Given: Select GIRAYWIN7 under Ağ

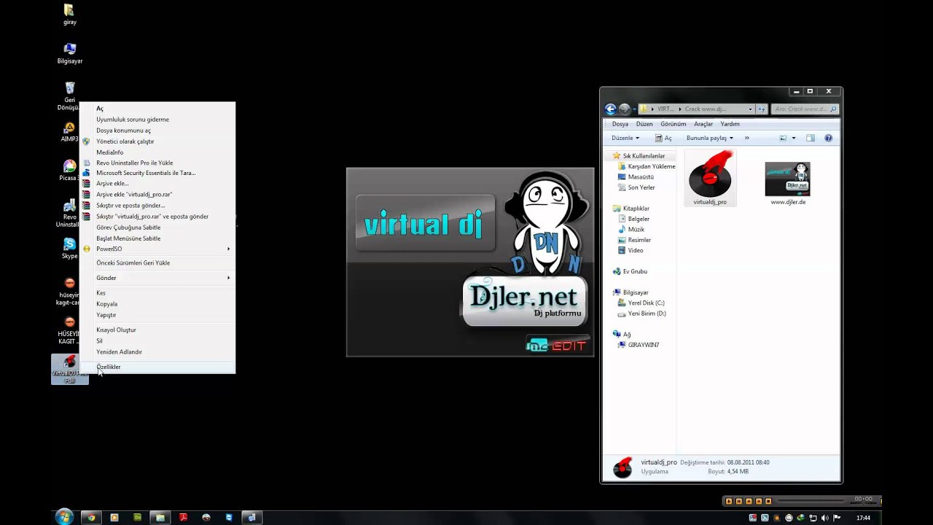Looking at the screenshot, I should click(x=638, y=345).
